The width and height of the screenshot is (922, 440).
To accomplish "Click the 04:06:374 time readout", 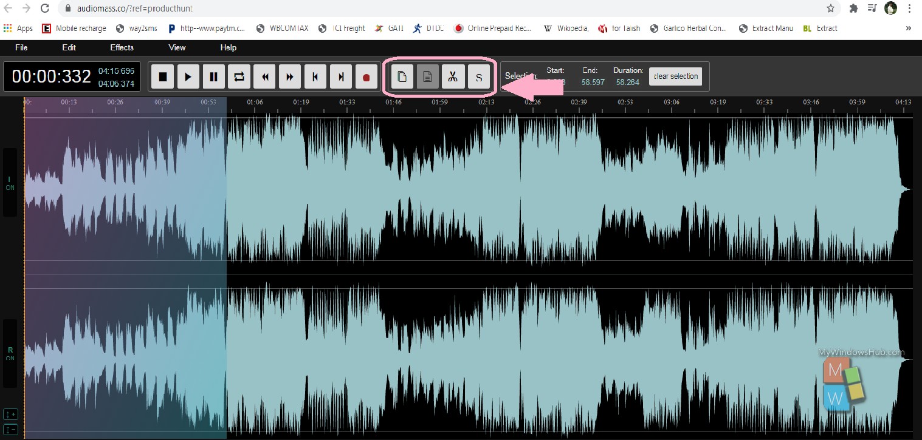I will pos(116,84).
